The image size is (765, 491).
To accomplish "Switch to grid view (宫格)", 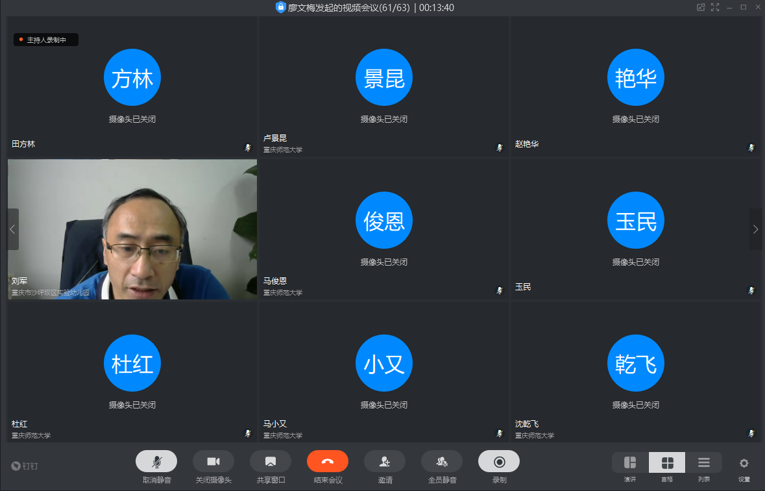I will 666,462.
